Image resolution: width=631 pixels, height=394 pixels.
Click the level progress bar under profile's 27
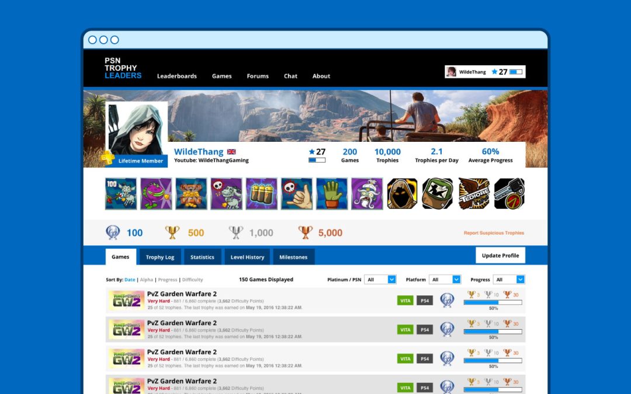(x=317, y=160)
